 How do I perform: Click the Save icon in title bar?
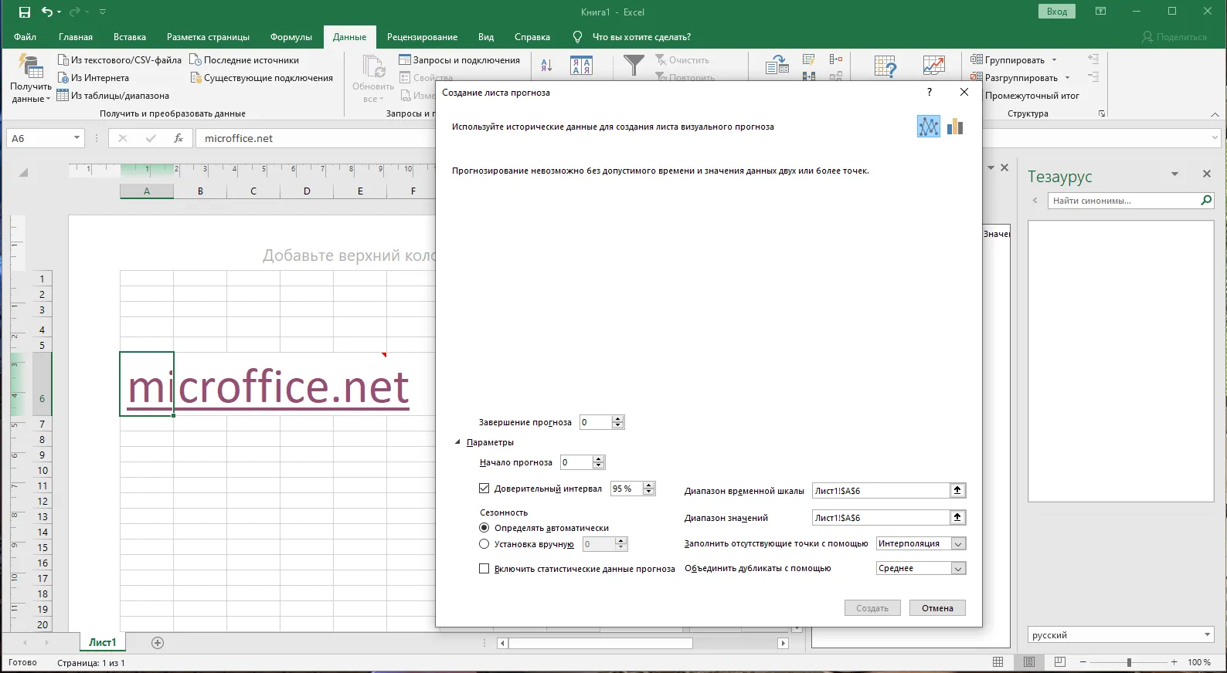pos(25,12)
